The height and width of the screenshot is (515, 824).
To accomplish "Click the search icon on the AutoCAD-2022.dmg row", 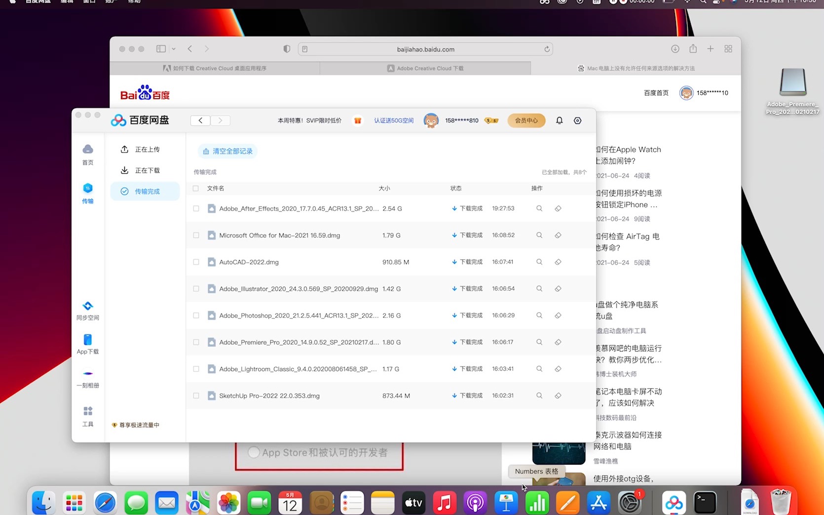I will [539, 262].
